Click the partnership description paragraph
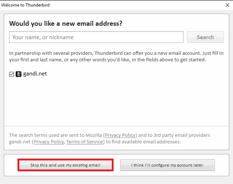Viewport: 233px width, 184px height. [116, 56]
